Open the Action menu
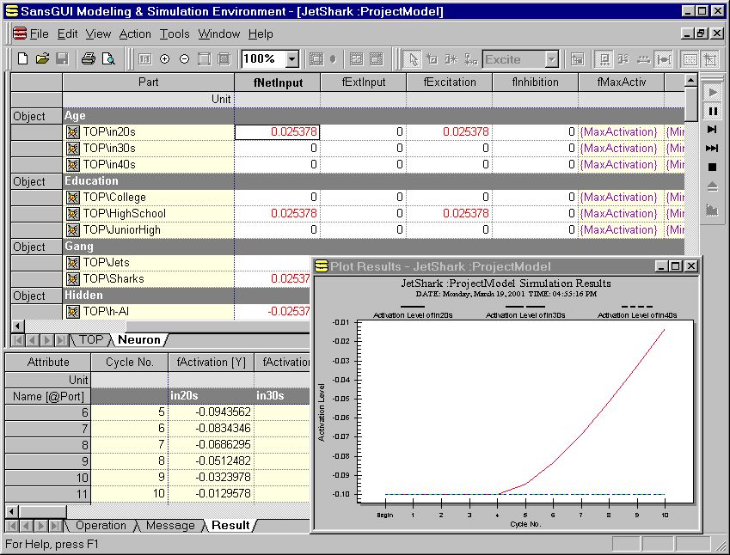 [x=135, y=34]
